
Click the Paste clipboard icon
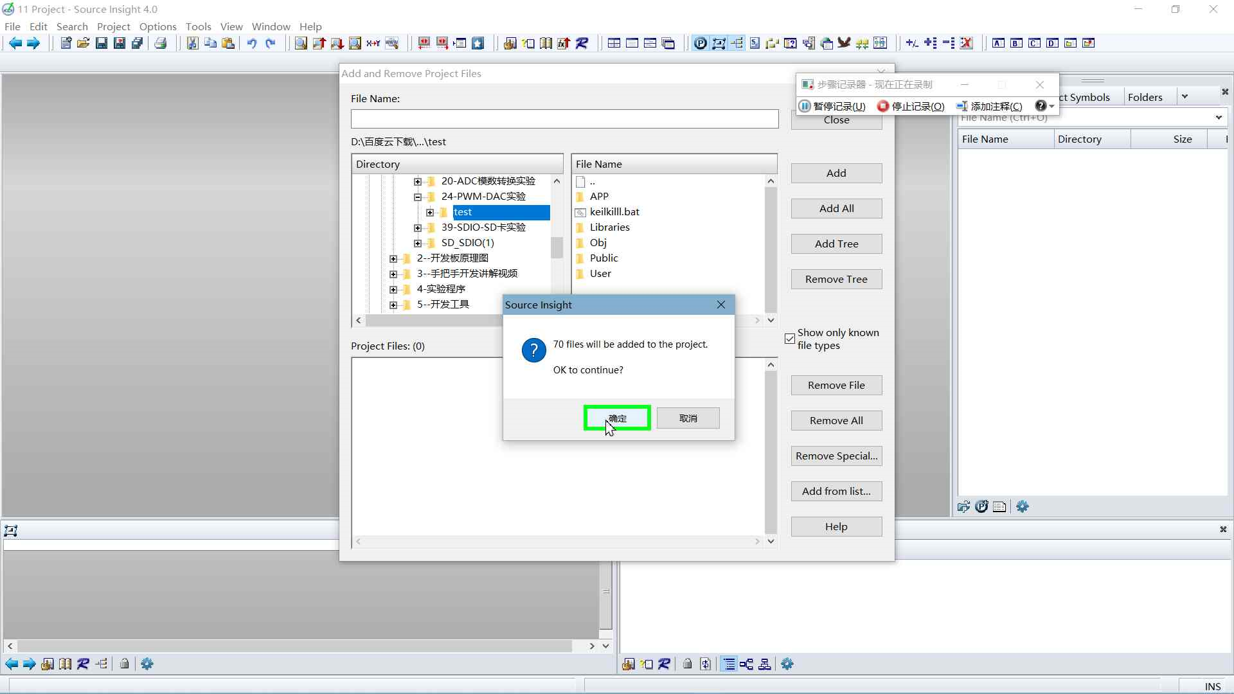pos(228,43)
